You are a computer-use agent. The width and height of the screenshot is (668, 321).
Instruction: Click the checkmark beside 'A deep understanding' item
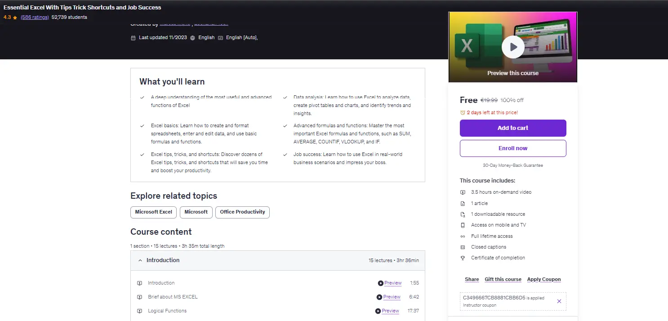pyautogui.click(x=142, y=97)
